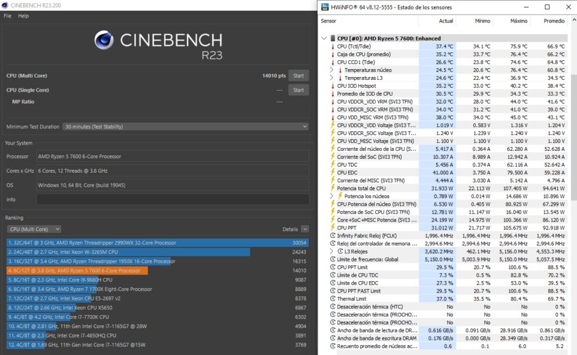Select ranking row Intel Core i7-4850HQ CPU
The image size is (577, 355).
158,335
